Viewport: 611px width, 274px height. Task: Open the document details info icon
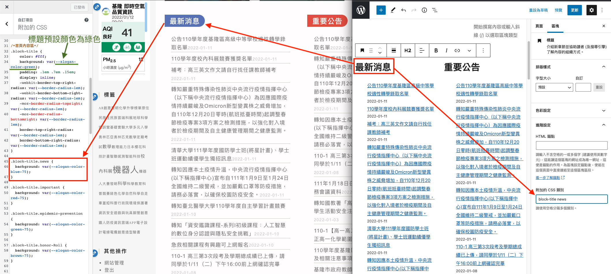coord(424,10)
